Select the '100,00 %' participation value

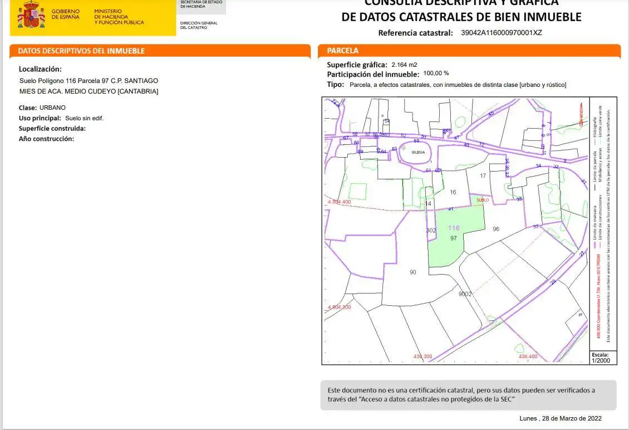pos(436,73)
